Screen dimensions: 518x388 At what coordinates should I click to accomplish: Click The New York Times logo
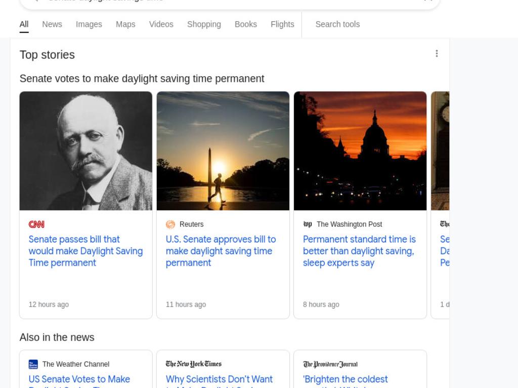(194, 364)
